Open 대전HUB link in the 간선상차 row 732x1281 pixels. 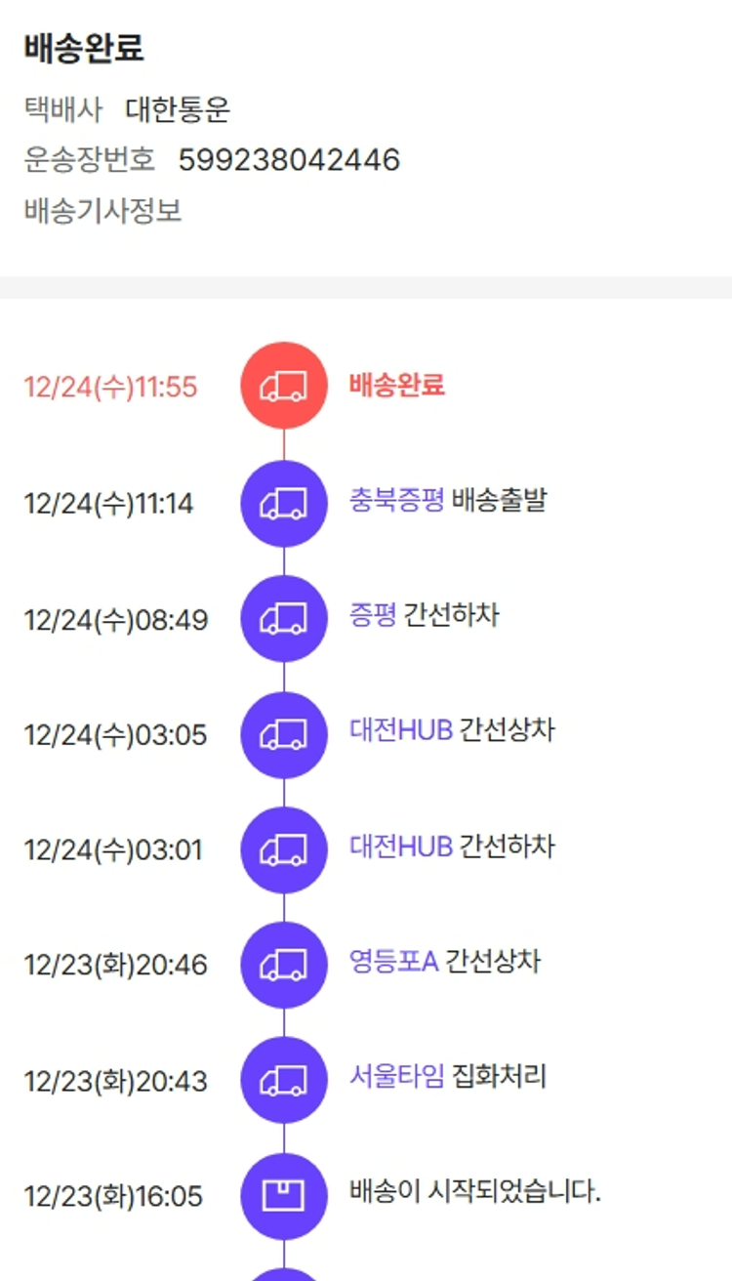click(401, 730)
